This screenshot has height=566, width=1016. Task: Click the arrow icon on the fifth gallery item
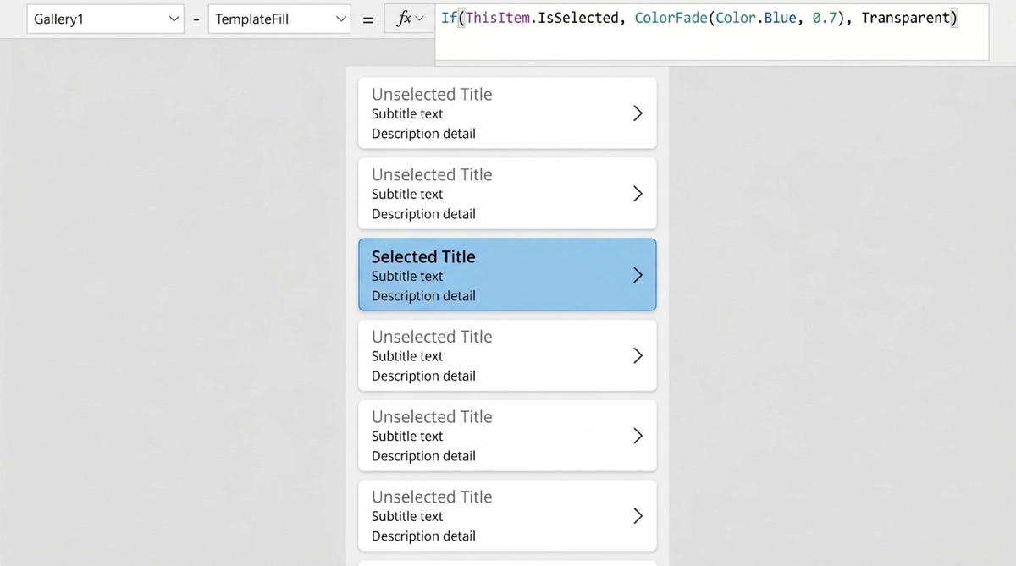(x=638, y=436)
